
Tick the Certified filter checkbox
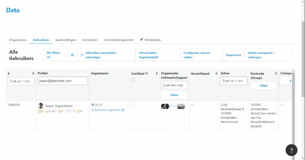point(133,80)
